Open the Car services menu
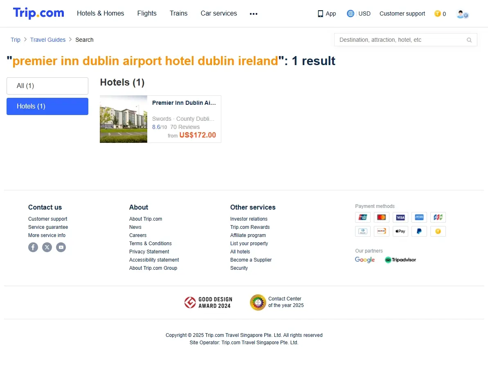Image resolution: width=488 pixels, height=377 pixels. 219,14
